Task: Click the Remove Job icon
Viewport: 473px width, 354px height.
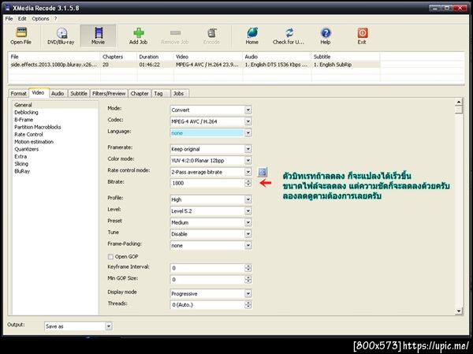Action: coord(175,32)
